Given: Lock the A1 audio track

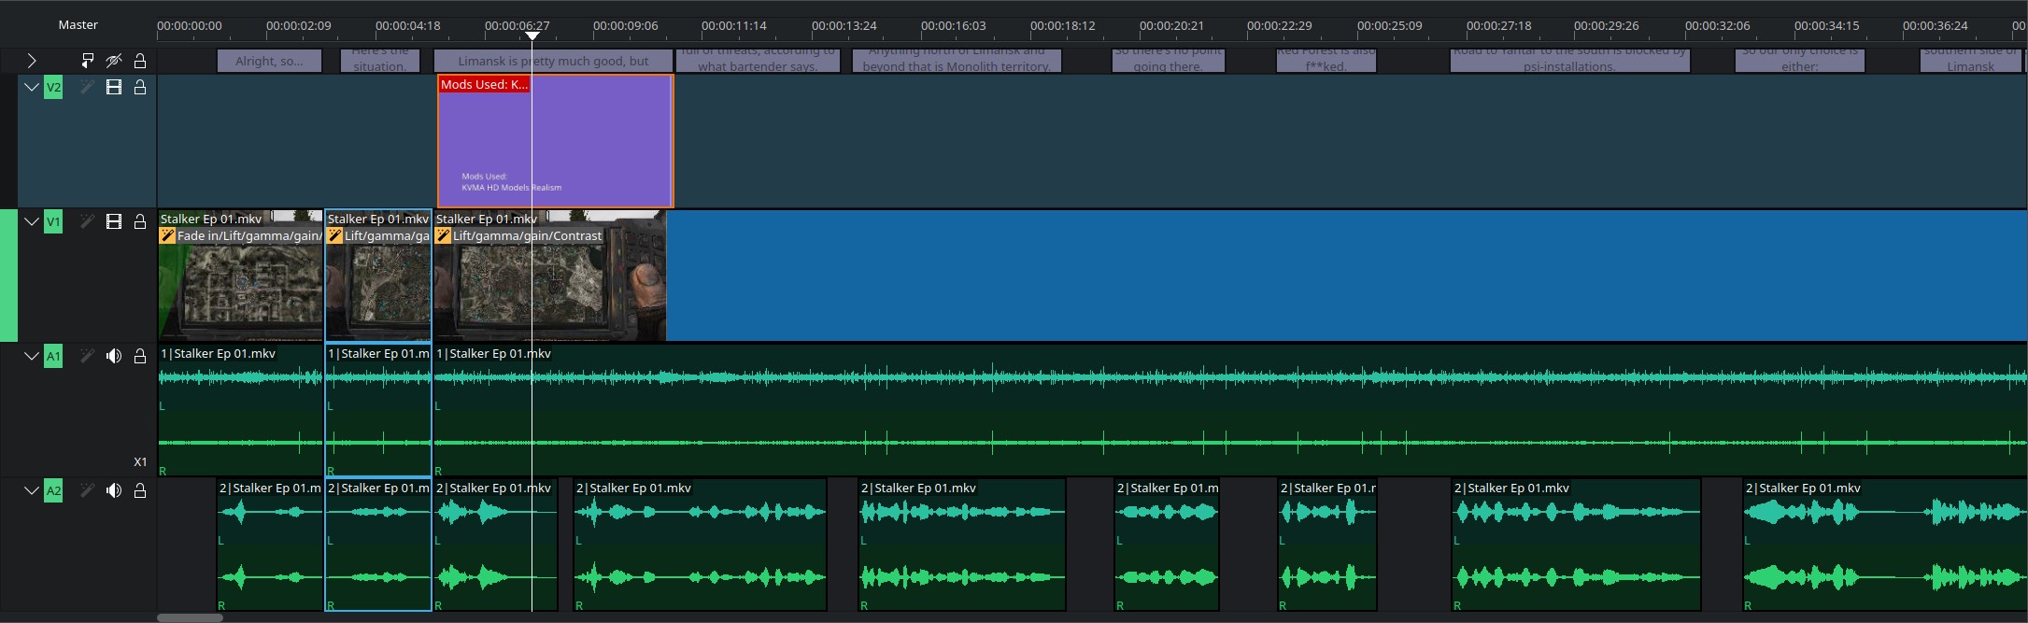Looking at the screenshot, I should pyautogui.click(x=140, y=356).
